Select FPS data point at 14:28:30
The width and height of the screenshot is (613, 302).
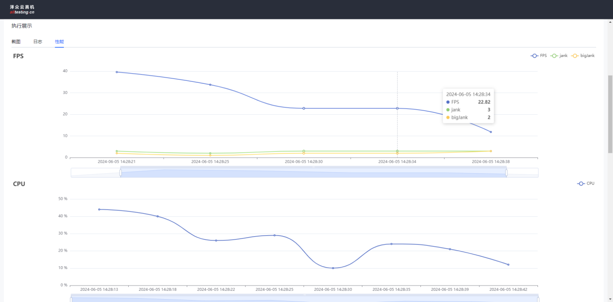click(x=304, y=108)
